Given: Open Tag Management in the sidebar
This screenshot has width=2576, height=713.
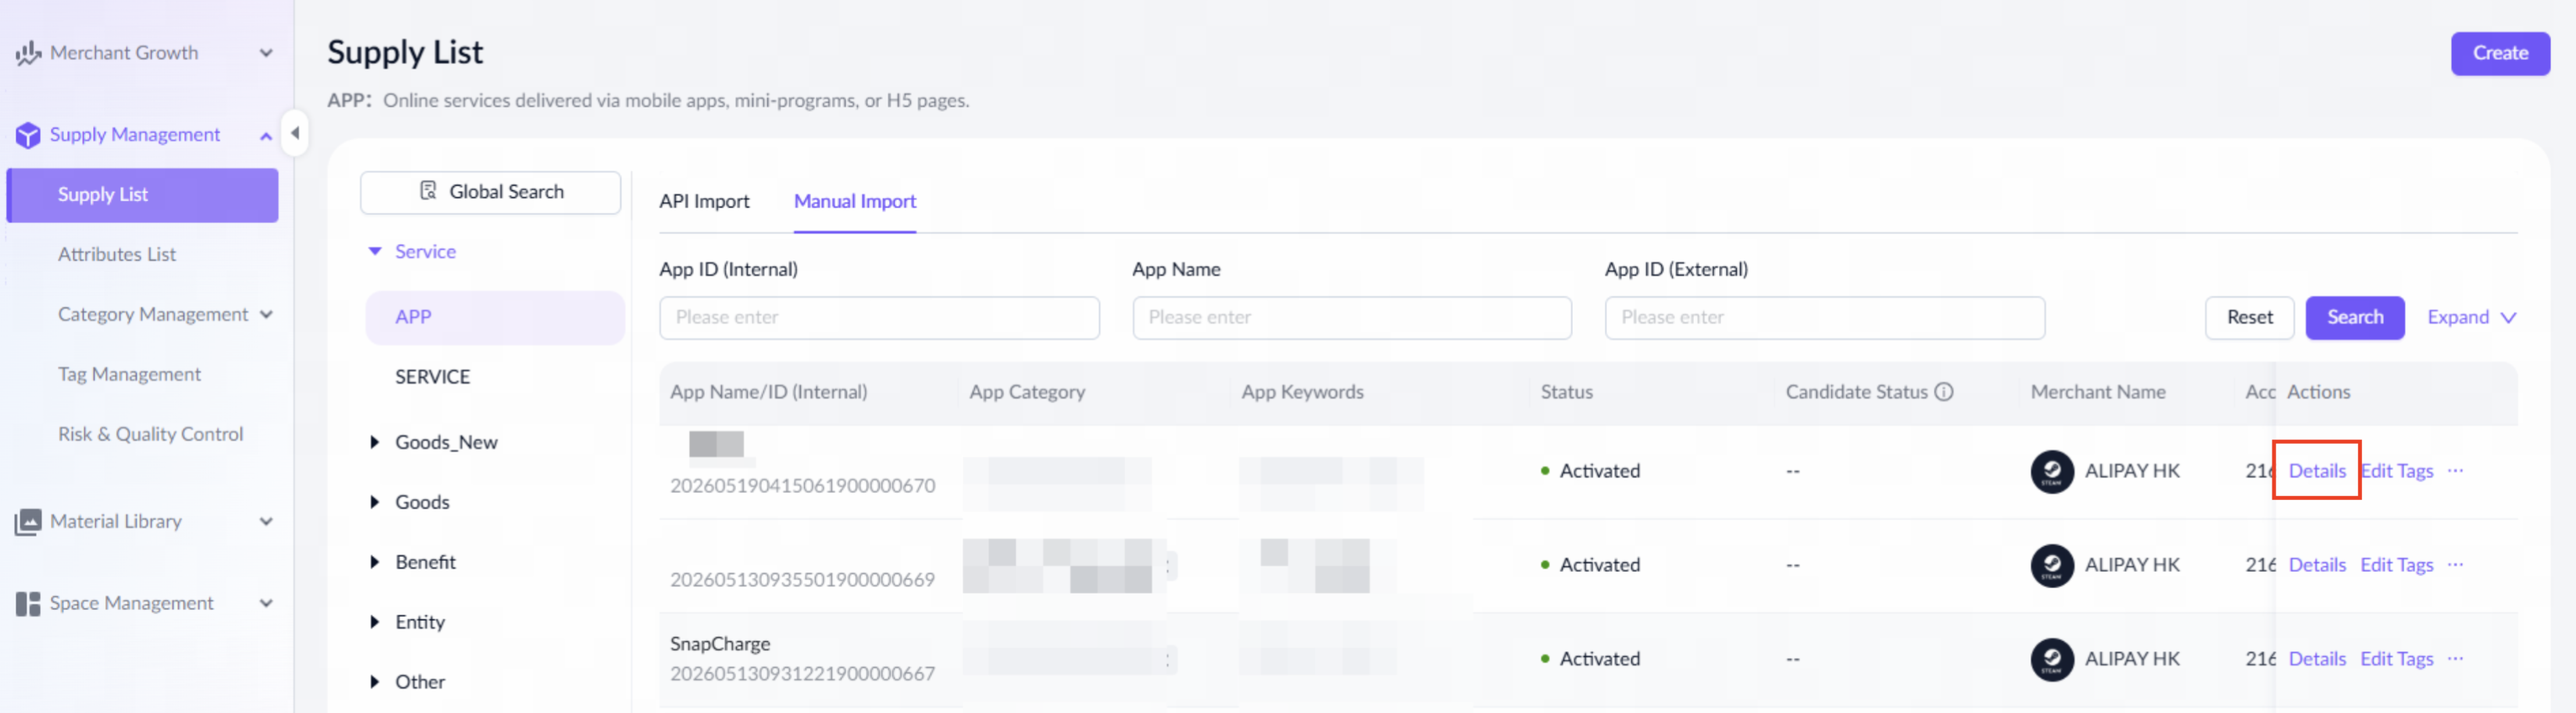Looking at the screenshot, I should point(129,375).
